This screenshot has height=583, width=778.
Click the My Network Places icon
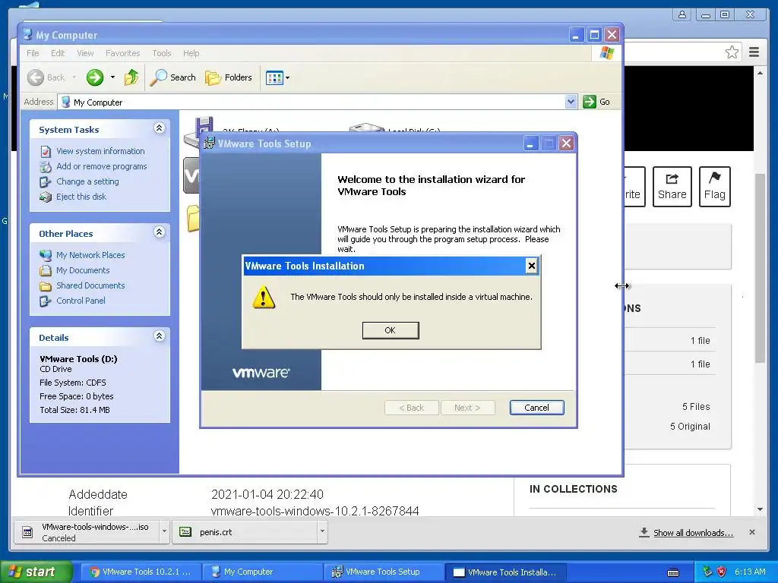point(46,255)
